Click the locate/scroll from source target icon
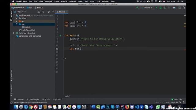Image resolution: width=196 pixels, height=110 pixels. click(x=39, y=12)
